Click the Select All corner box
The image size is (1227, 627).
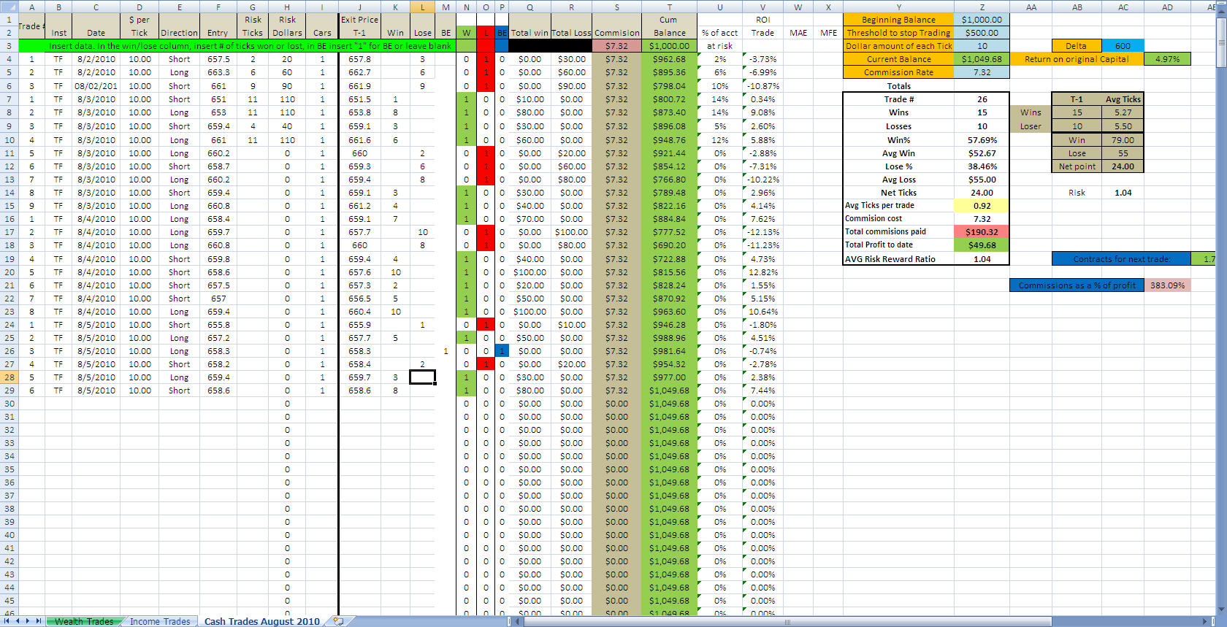pyautogui.click(x=9, y=7)
